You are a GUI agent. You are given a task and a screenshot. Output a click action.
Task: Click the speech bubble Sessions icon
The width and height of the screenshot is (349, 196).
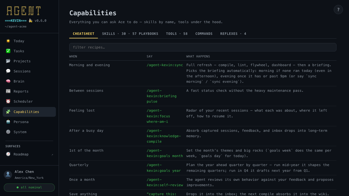point(8,71)
